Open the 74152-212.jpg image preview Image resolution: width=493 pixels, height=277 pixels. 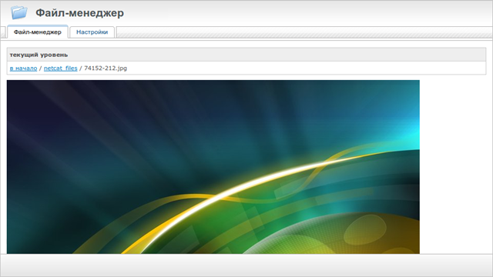pyautogui.click(x=213, y=167)
